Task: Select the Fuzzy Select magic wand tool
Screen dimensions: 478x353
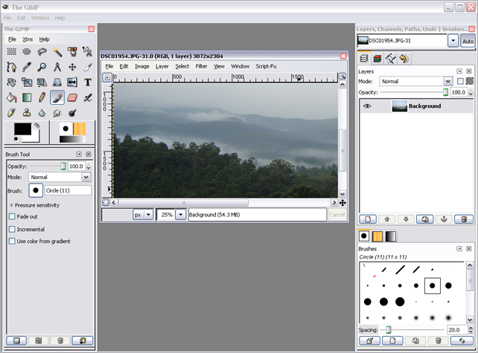Action: (57, 52)
